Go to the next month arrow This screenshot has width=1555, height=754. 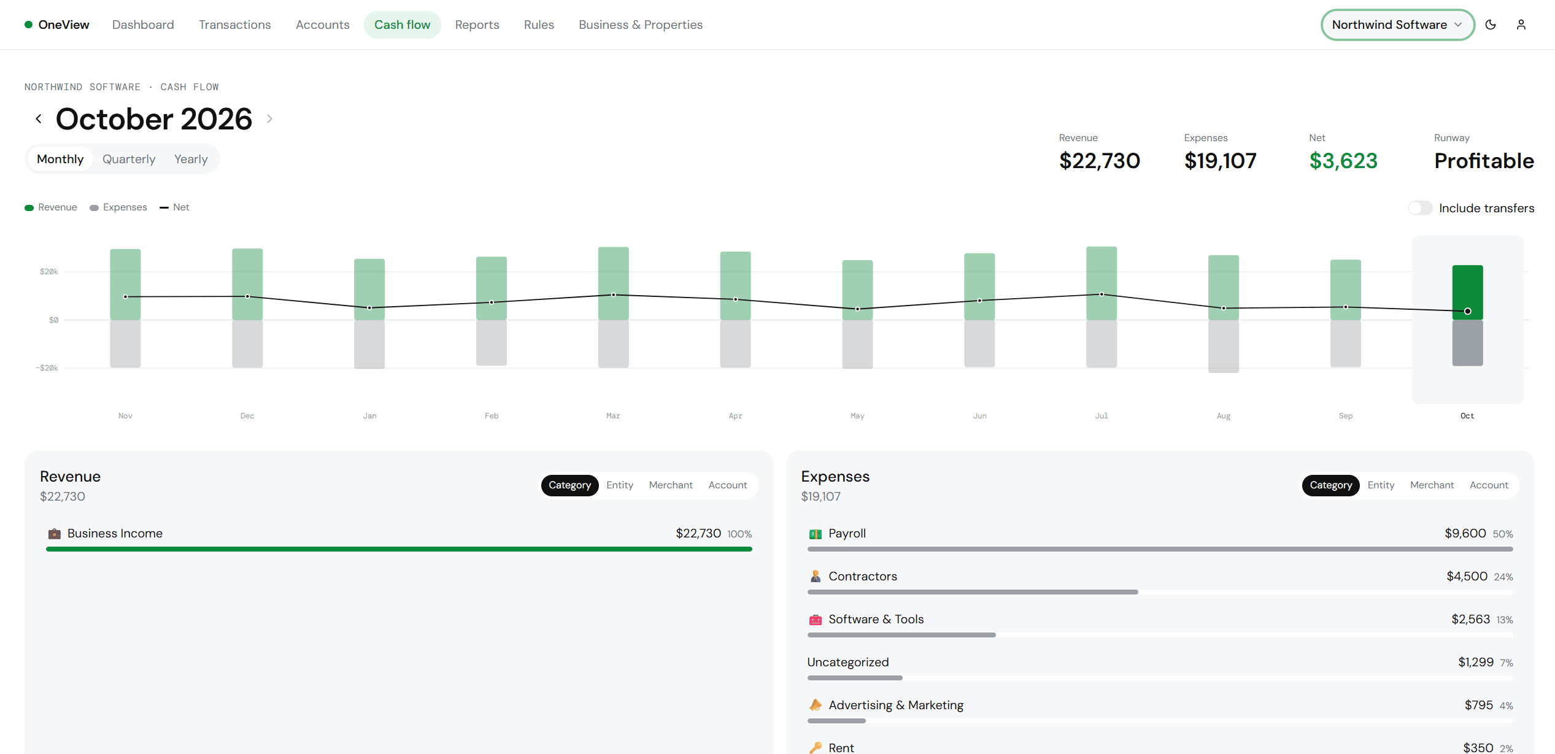pos(269,118)
